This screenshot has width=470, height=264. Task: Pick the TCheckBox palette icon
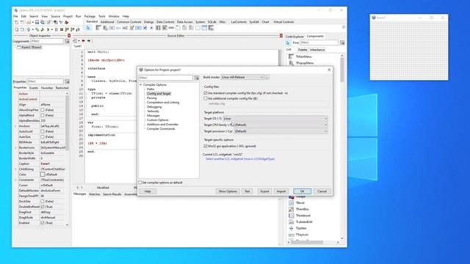pyautogui.click(x=145, y=28)
